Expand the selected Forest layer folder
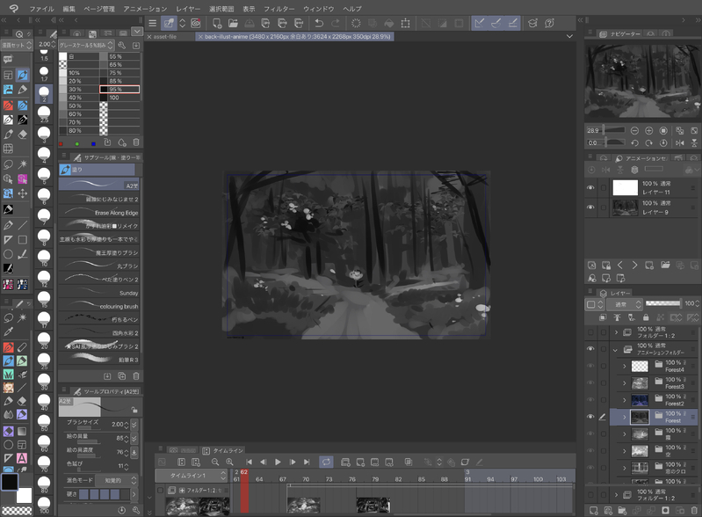 pos(625,417)
